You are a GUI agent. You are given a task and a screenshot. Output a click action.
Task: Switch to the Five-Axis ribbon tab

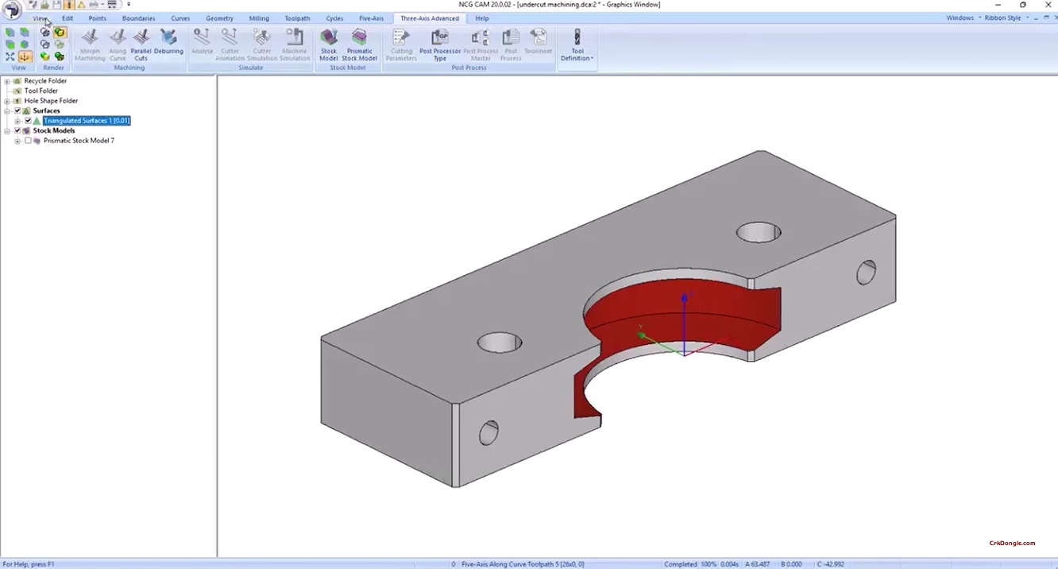click(x=371, y=17)
